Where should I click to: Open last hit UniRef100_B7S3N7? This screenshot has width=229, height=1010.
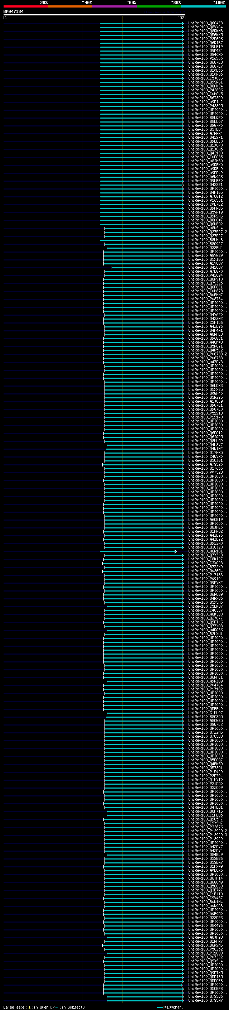[205, 1000]
